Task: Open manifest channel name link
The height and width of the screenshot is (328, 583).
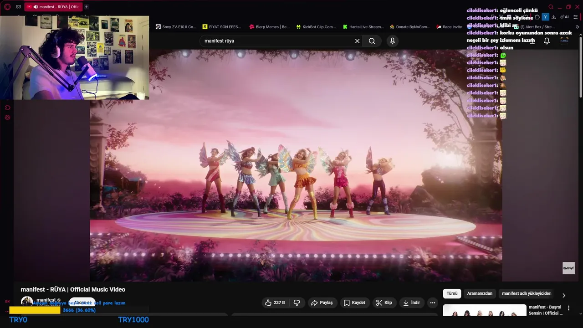Action: (46, 300)
